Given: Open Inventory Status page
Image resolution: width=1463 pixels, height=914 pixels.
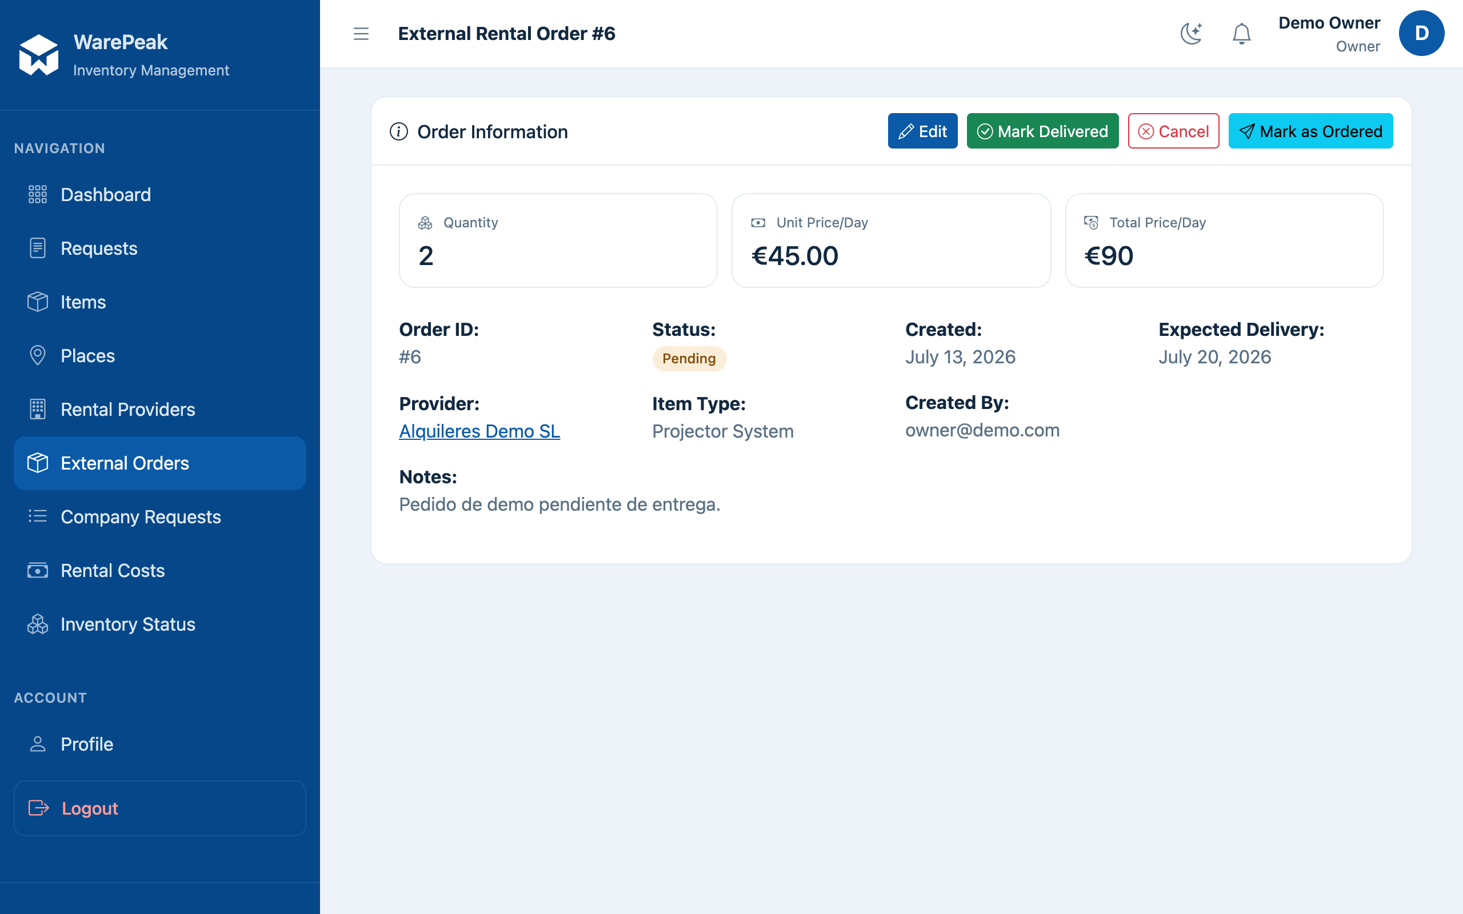Looking at the screenshot, I should point(160,624).
